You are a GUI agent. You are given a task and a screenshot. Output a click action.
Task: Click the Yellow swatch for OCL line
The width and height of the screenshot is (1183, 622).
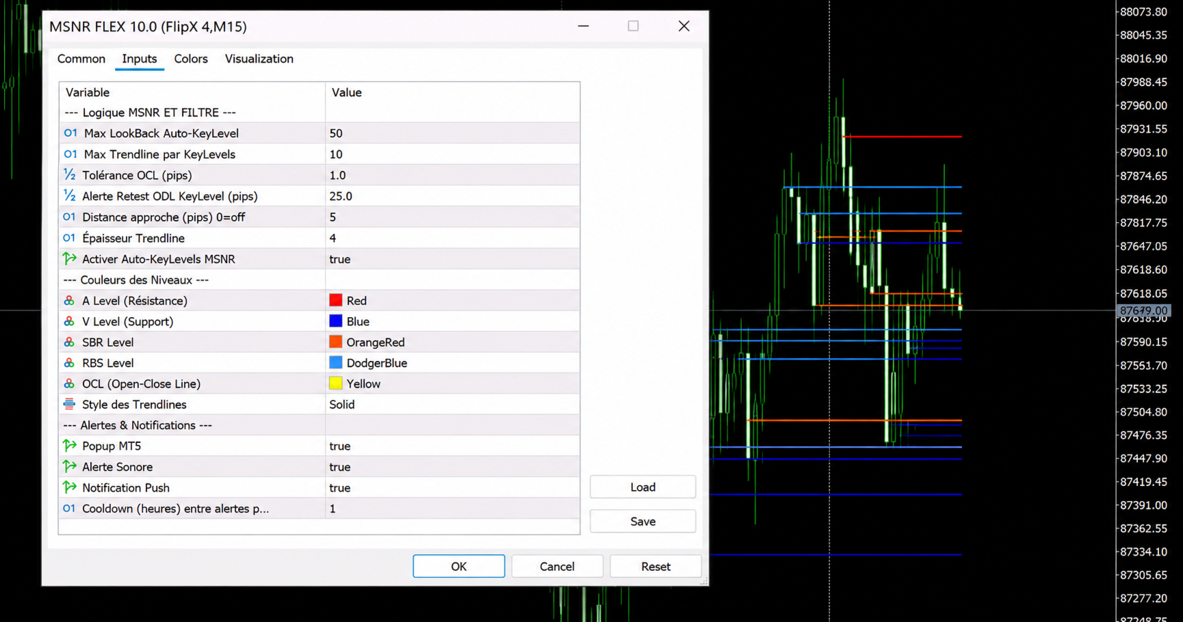point(335,383)
